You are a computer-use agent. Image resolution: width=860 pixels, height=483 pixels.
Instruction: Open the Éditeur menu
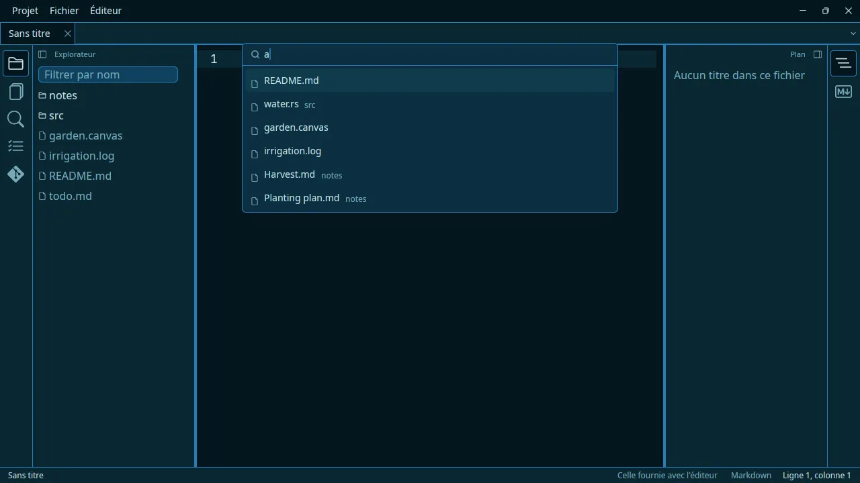pos(105,11)
